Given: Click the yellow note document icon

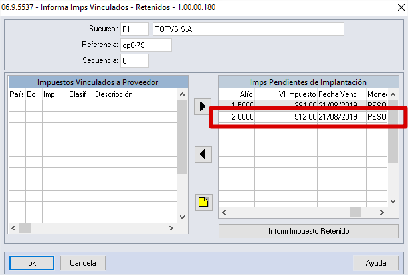Looking at the screenshot, I should coord(204,202).
